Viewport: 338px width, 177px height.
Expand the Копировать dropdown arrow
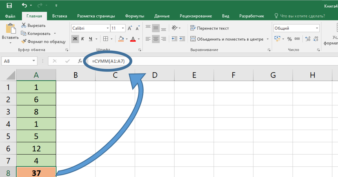[x=55, y=34]
